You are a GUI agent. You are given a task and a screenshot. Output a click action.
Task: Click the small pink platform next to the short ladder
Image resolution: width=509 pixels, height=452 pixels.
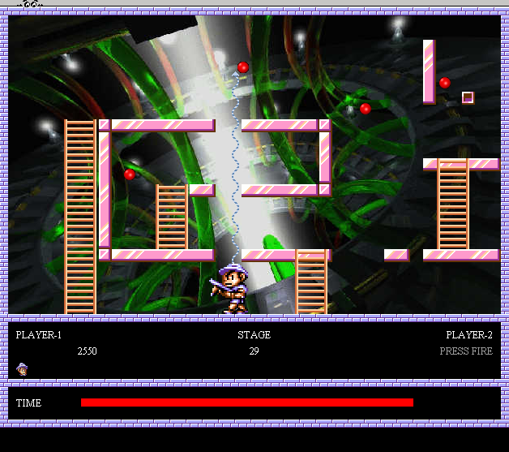(x=203, y=191)
